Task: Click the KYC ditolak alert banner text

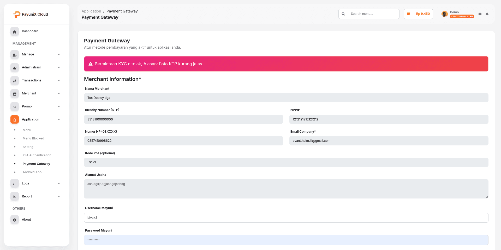Action: pos(148,64)
